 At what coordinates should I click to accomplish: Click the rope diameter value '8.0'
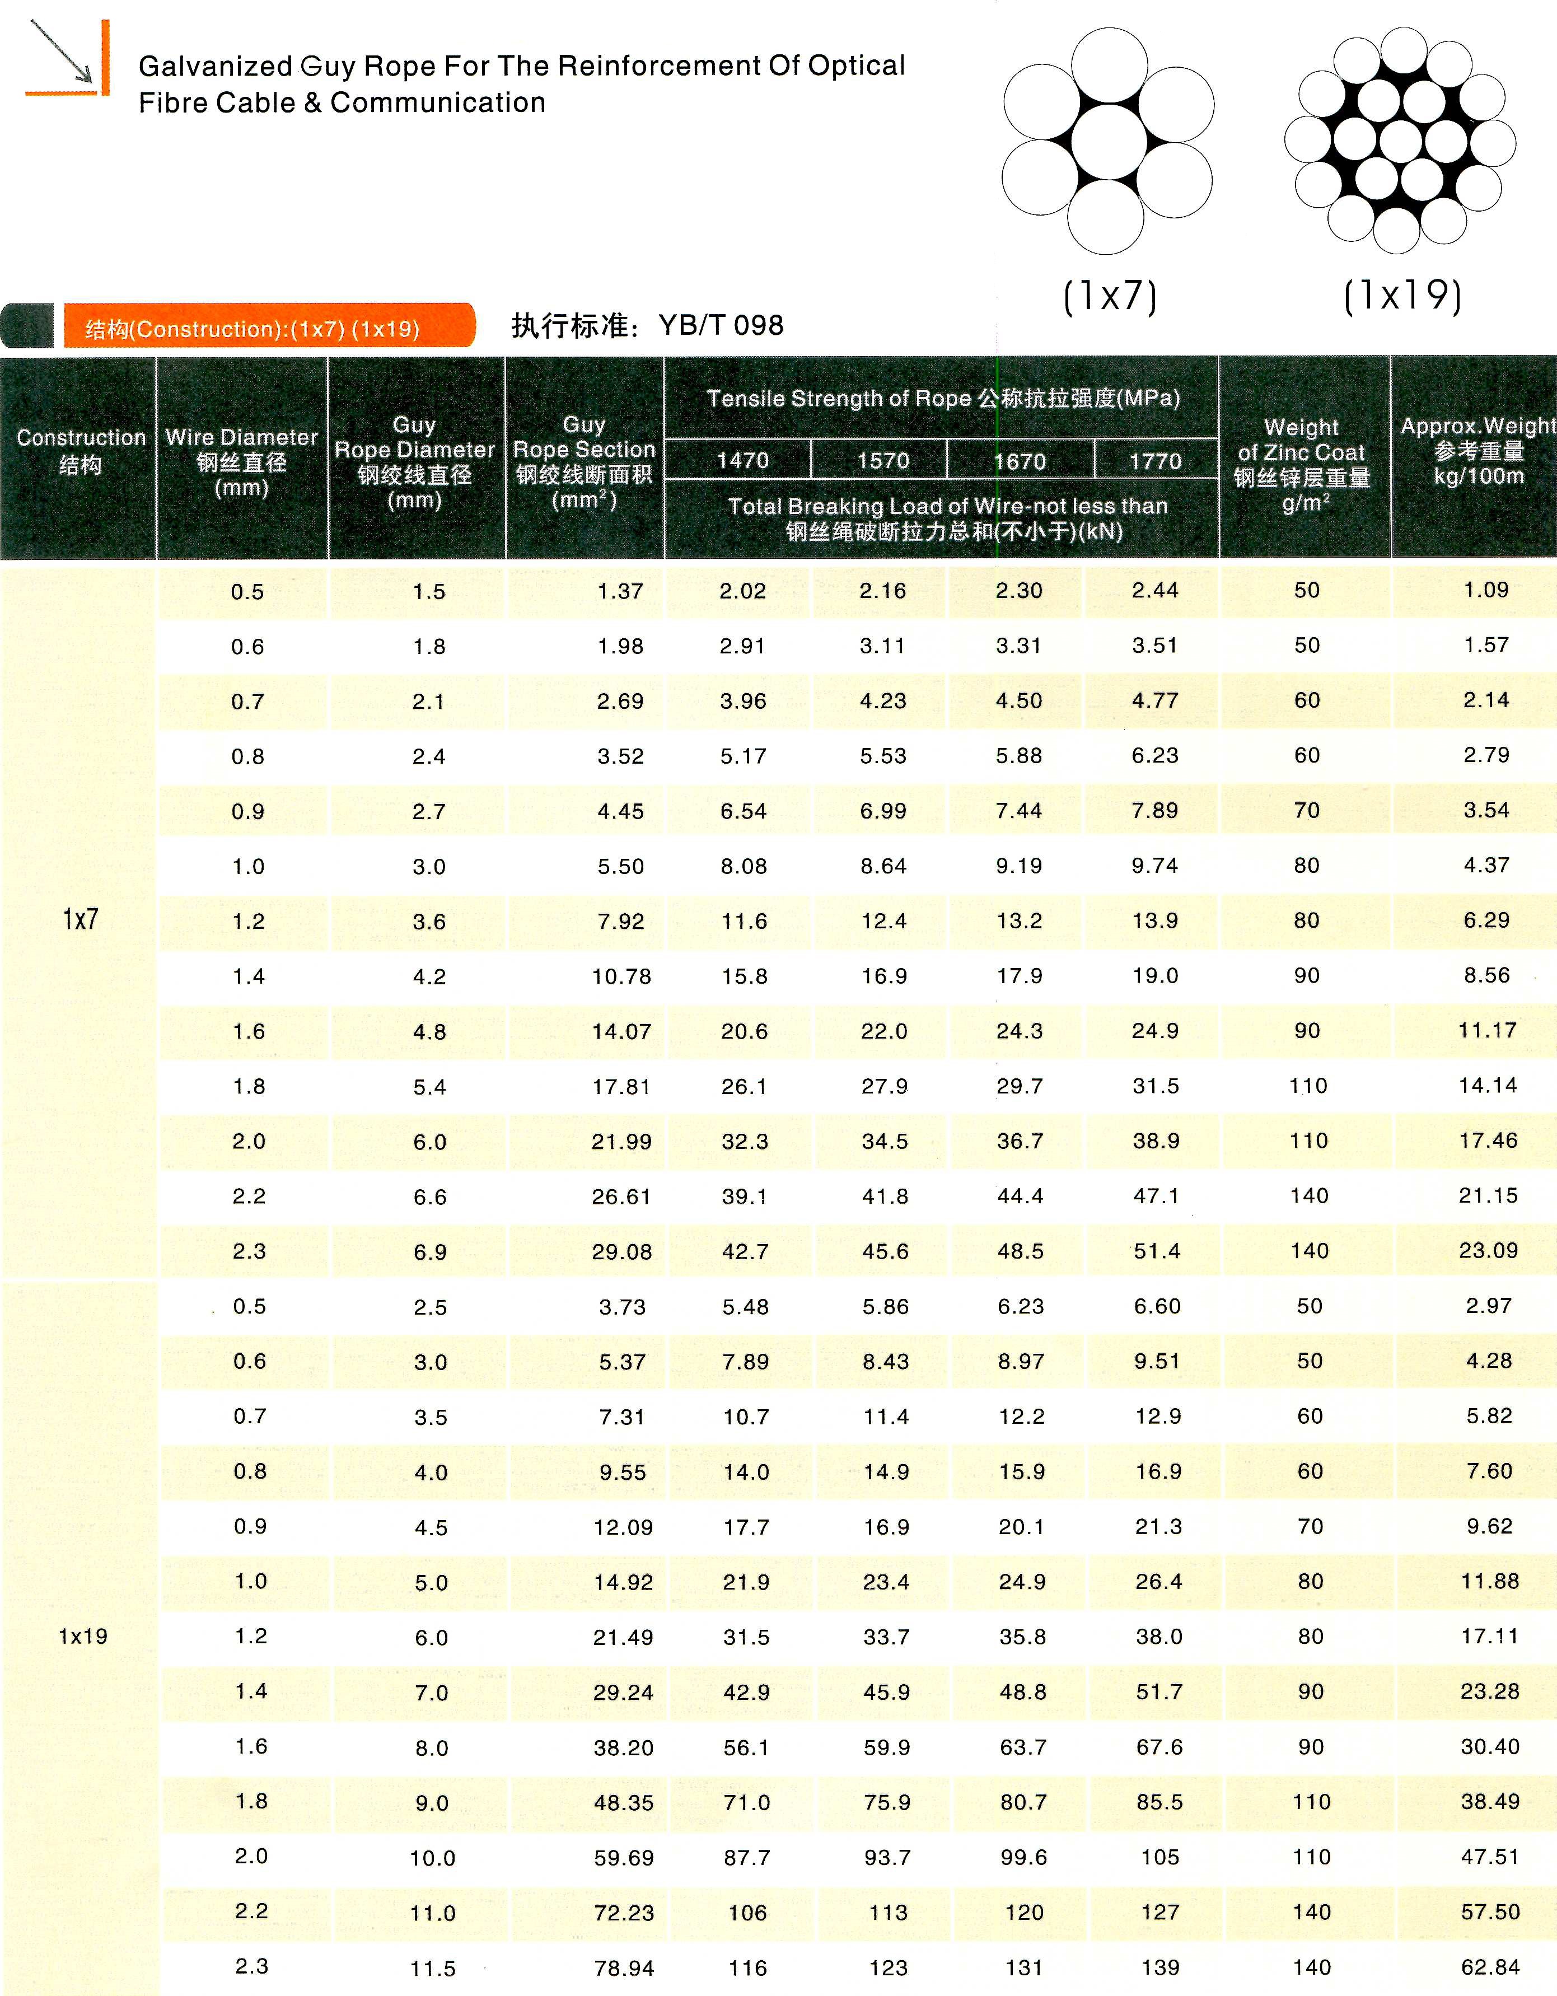(x=431, y=1749)
